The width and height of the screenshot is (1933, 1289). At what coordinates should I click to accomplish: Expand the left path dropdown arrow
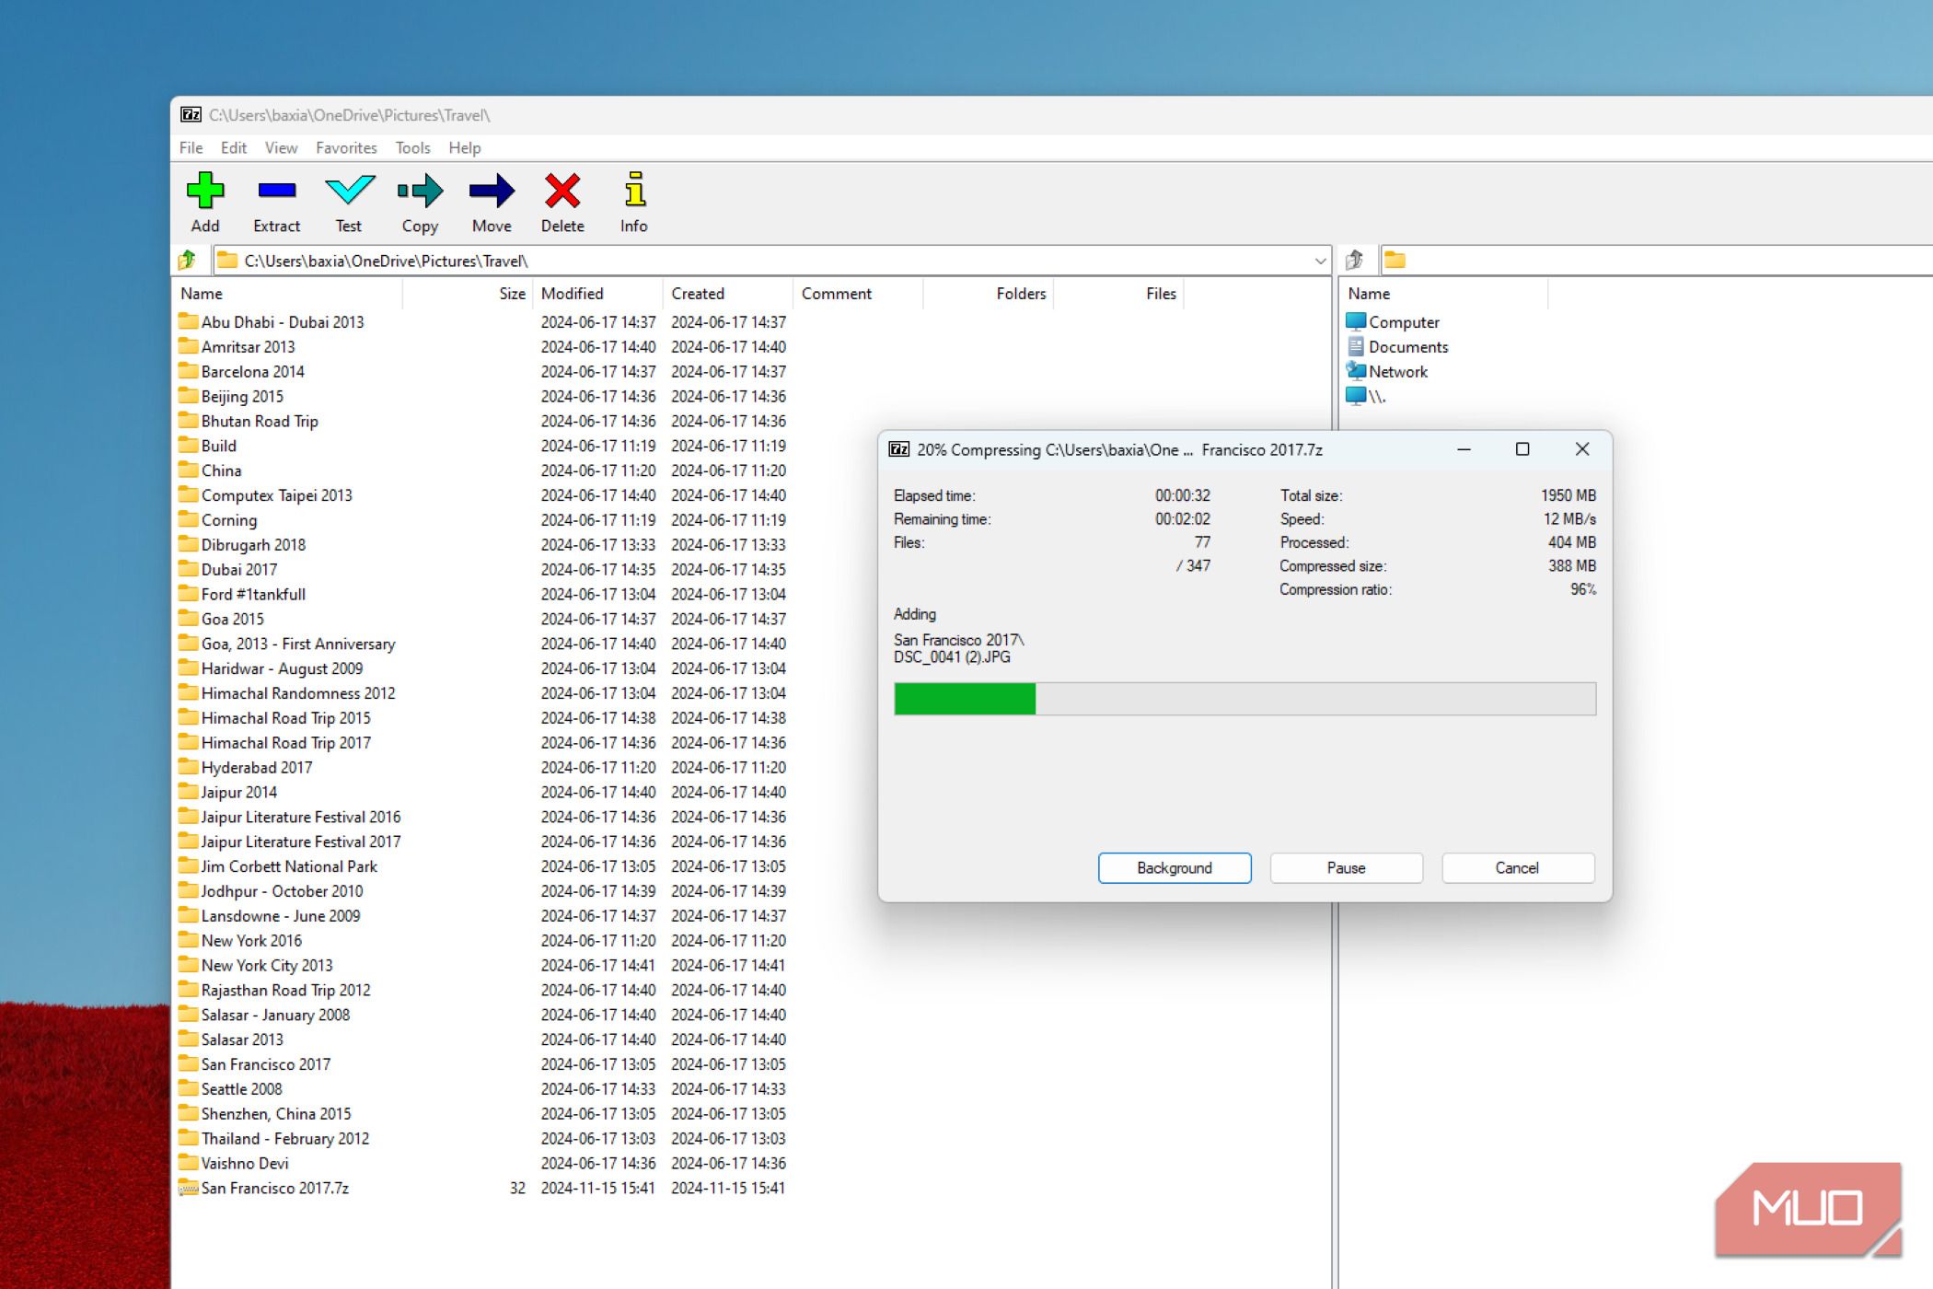[1320, 261]
